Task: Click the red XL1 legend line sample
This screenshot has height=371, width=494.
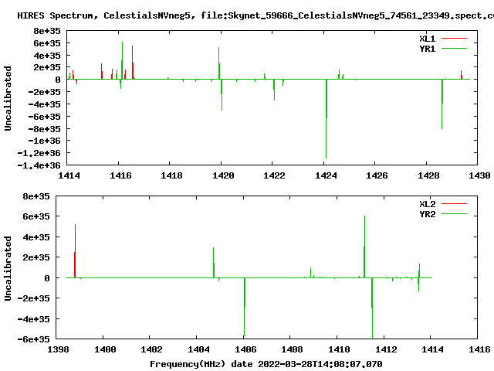Action: pos(454,39)
